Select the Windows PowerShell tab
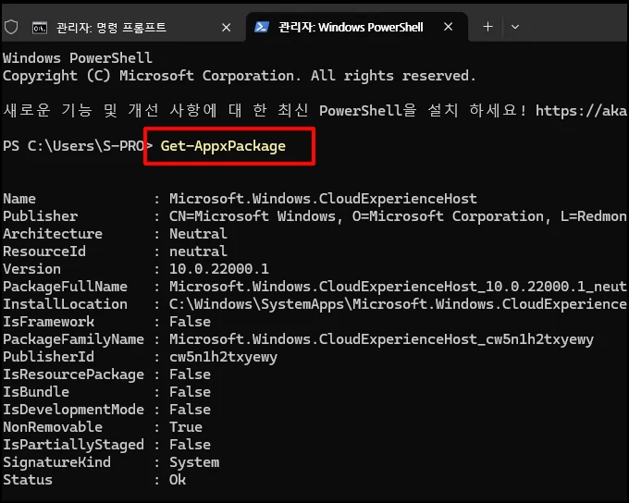Screen dimensions: 629x503 [357, 27]
